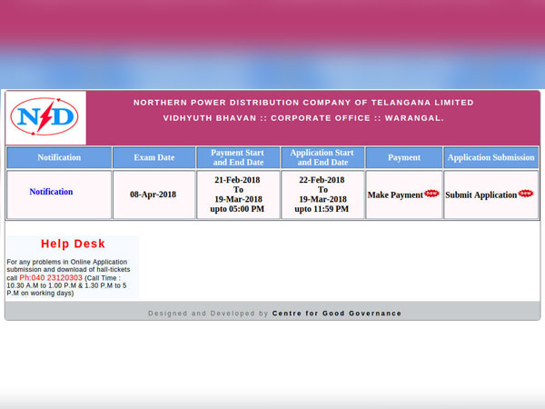The width and height of the screenshot is (545, 409).
Task: Click the help desk phone number 040 23120303
Action: [51, 278]
